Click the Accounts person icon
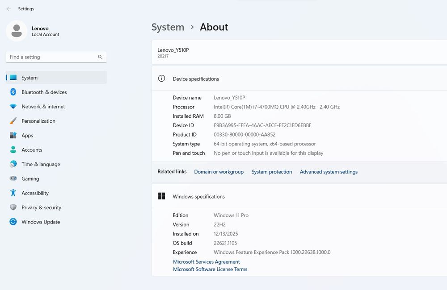This screenshot has height=290, width=447. (13, 150)
